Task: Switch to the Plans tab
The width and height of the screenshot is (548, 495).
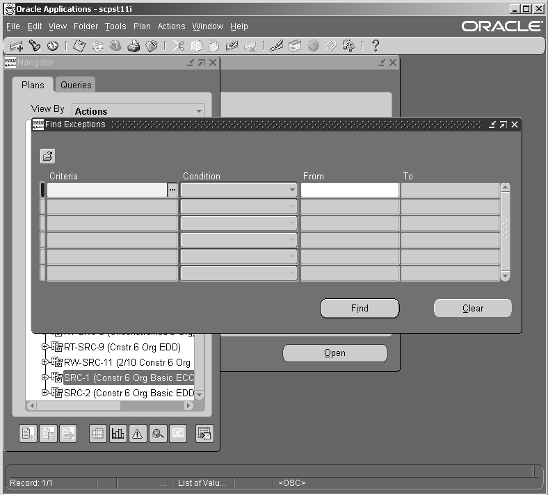Action: pos(33,85)
